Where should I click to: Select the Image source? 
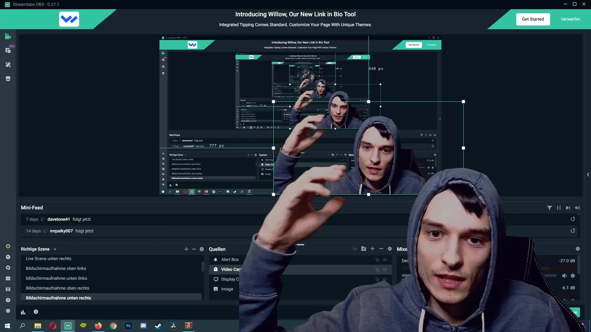[x=300, y=289]
